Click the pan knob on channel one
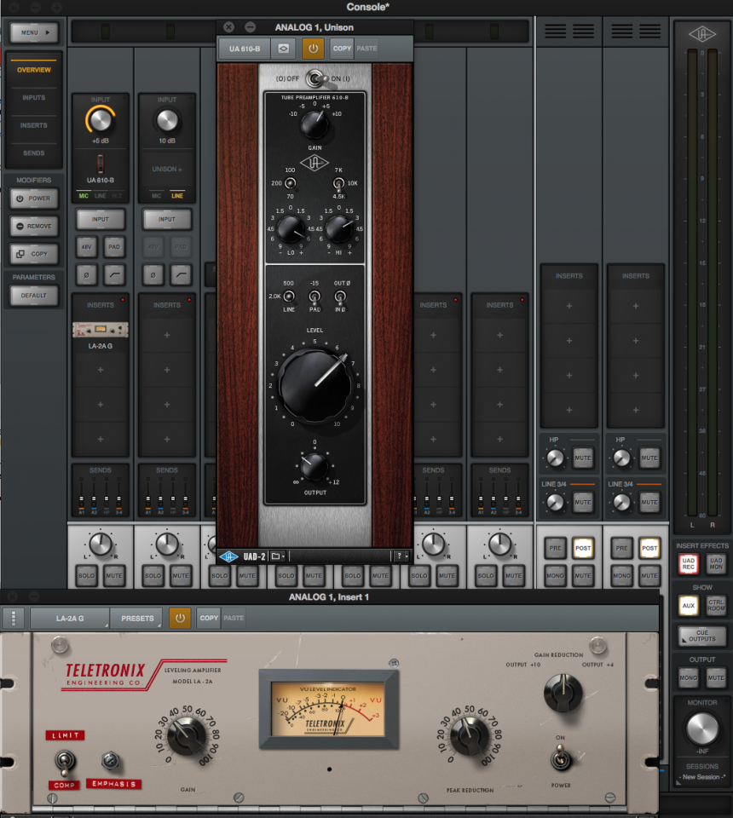The height and width of the screenshot is (818, 733). coord(101,544)
